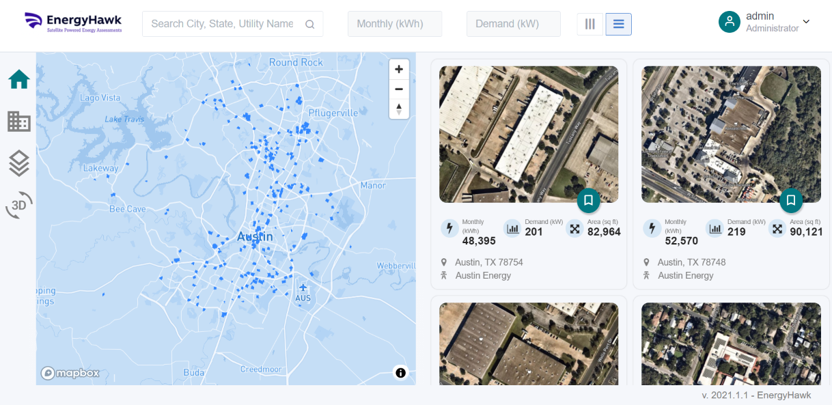Screen dimensions: 832x405
Task: Click the AUS airport marker on map
Action: [303, 288]
